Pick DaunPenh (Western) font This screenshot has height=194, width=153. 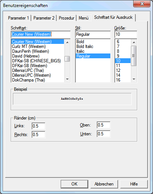point(38,51)
